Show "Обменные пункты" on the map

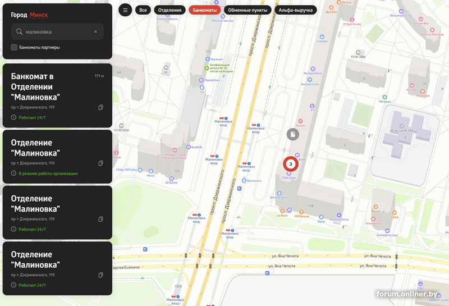[248, 10]
